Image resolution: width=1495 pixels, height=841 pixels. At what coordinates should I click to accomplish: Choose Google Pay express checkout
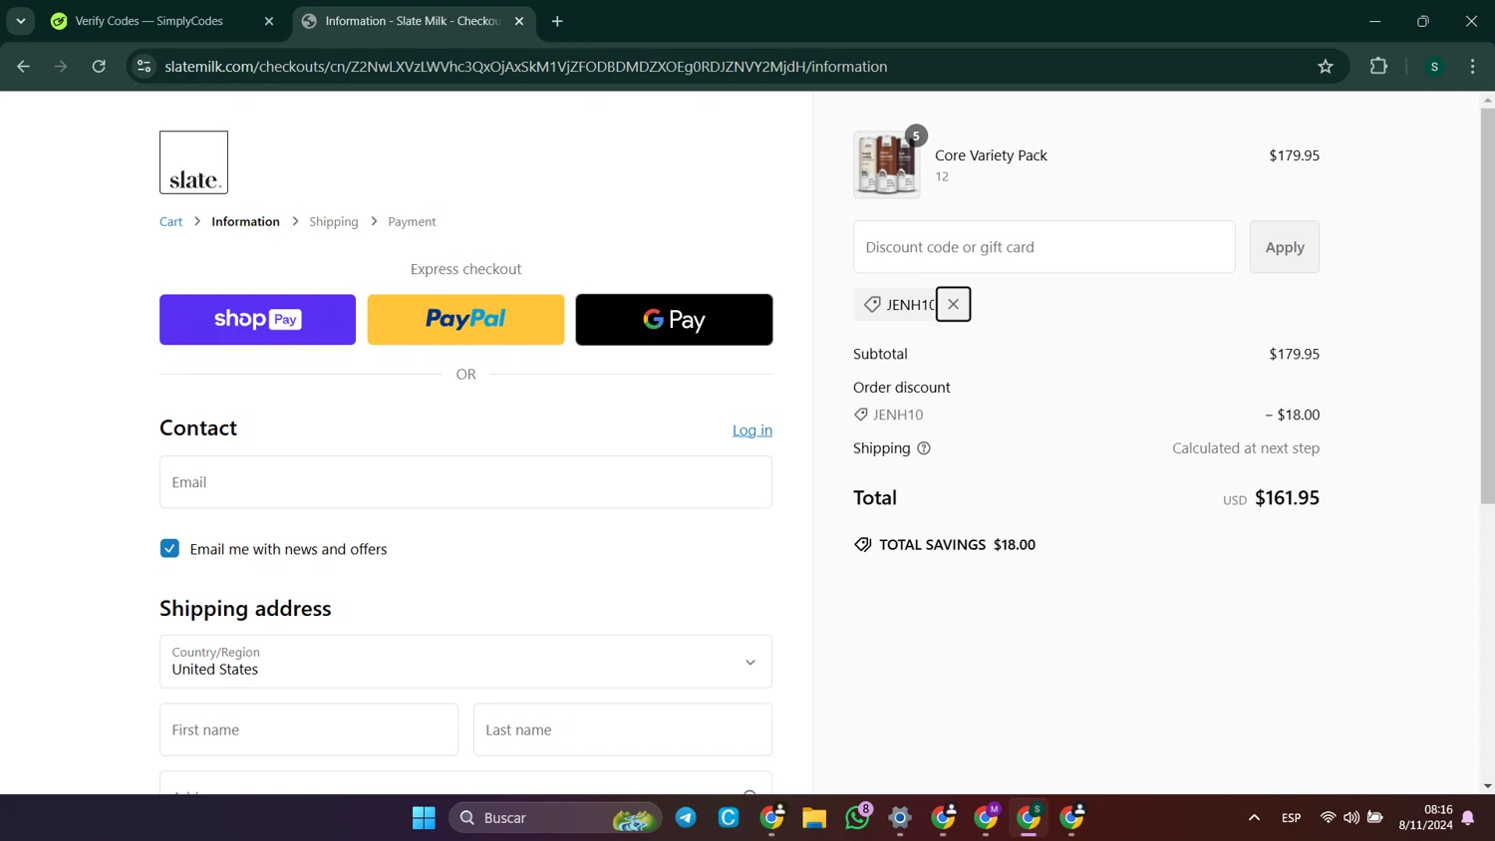coord(674,320)
